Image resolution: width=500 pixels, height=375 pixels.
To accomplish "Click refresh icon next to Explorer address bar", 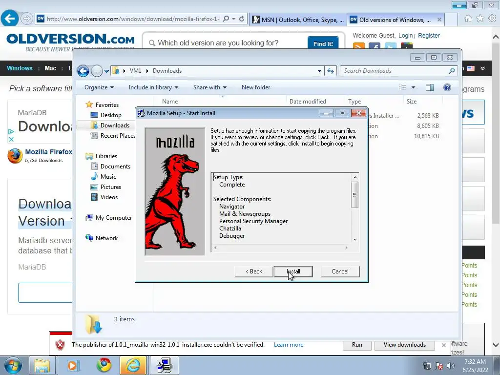I will click(331, 71).
